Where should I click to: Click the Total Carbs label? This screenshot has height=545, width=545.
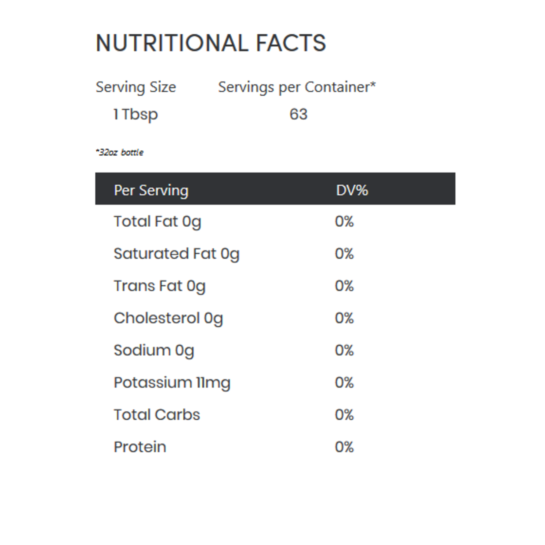[x=157, y=415]
